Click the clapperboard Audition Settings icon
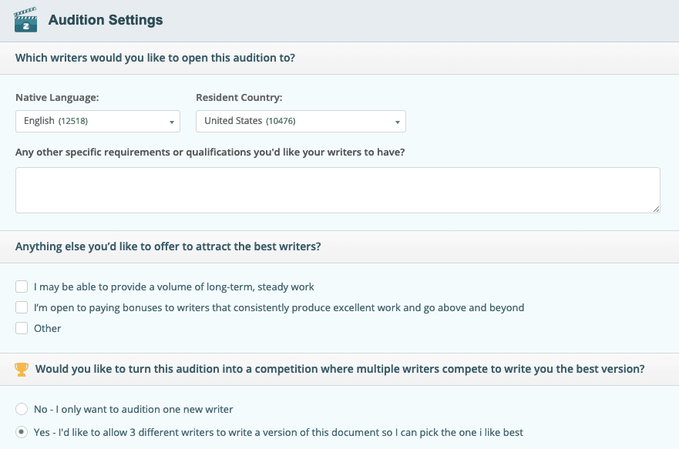Screen dimensions: 679x449 coord(26,20)
